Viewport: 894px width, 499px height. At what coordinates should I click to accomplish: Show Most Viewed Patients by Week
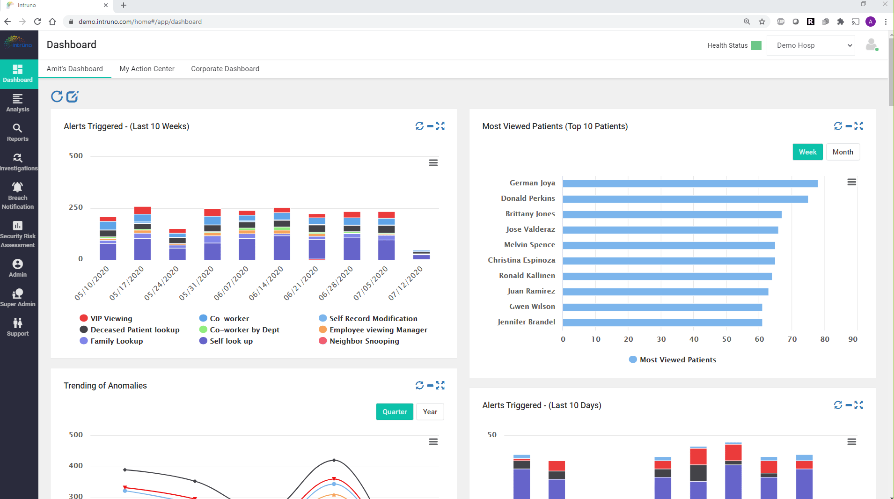807,152
